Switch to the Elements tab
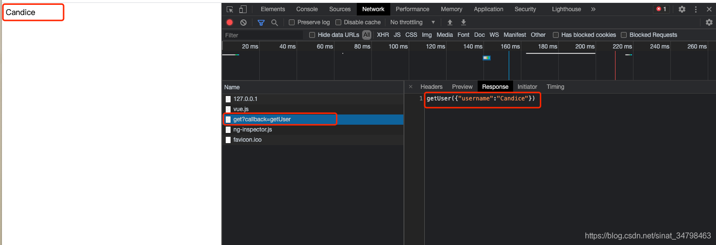 tap(273, 9)
